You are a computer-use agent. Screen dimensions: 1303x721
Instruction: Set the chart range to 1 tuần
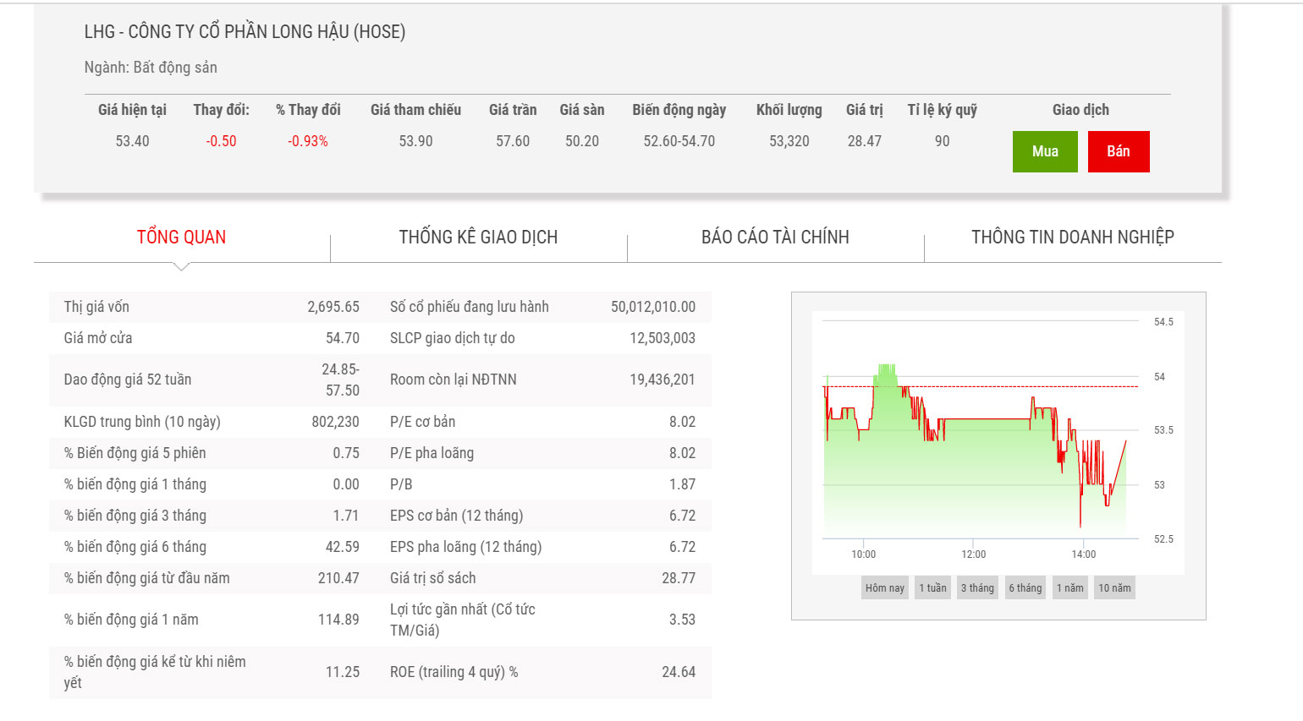932,588
